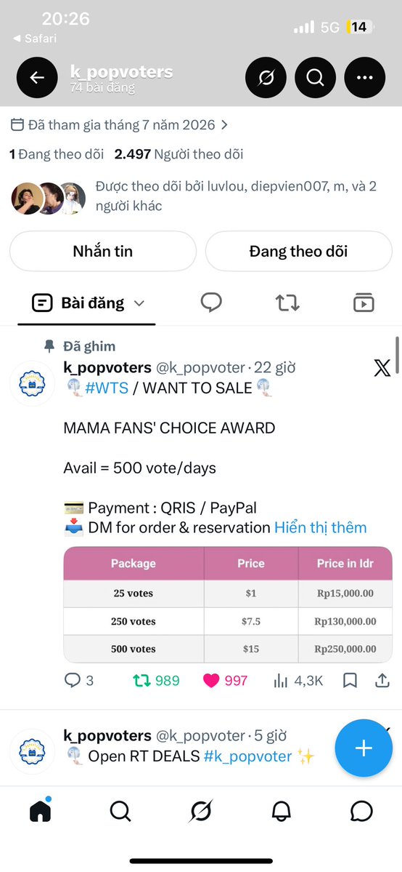Search this profile with the magnifier icon
This screenshot has width=402, height=872.
(316, 78)
